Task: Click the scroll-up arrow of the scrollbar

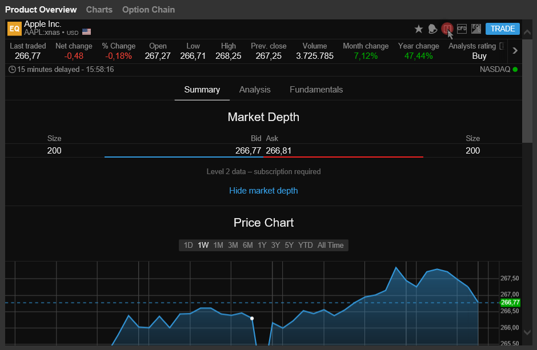Action: (527, 33)
